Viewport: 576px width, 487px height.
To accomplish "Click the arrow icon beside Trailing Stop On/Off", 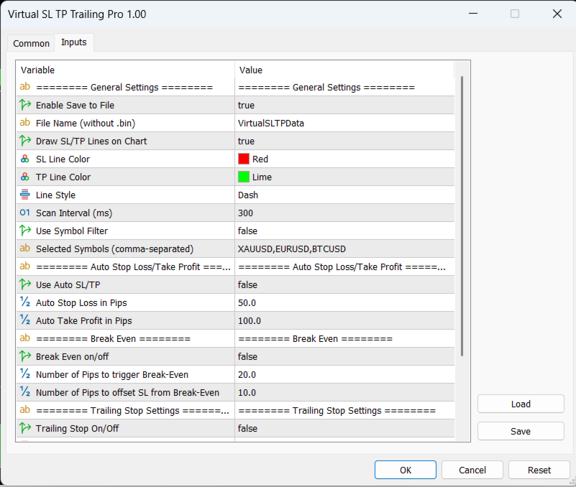I will coord(25,428).
